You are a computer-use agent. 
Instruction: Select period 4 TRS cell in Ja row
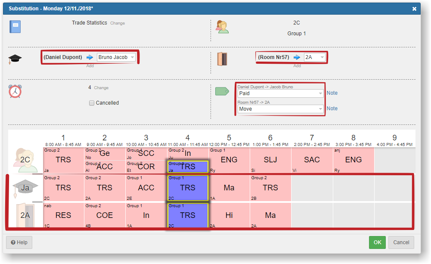point(188,188)
